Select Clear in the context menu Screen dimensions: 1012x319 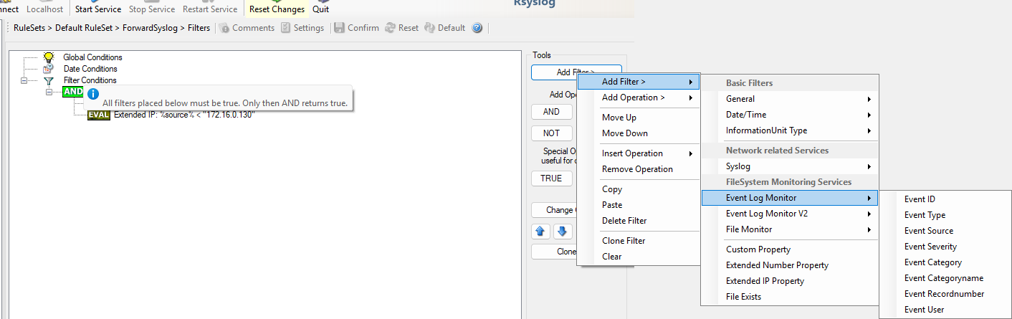coord(638,257)
